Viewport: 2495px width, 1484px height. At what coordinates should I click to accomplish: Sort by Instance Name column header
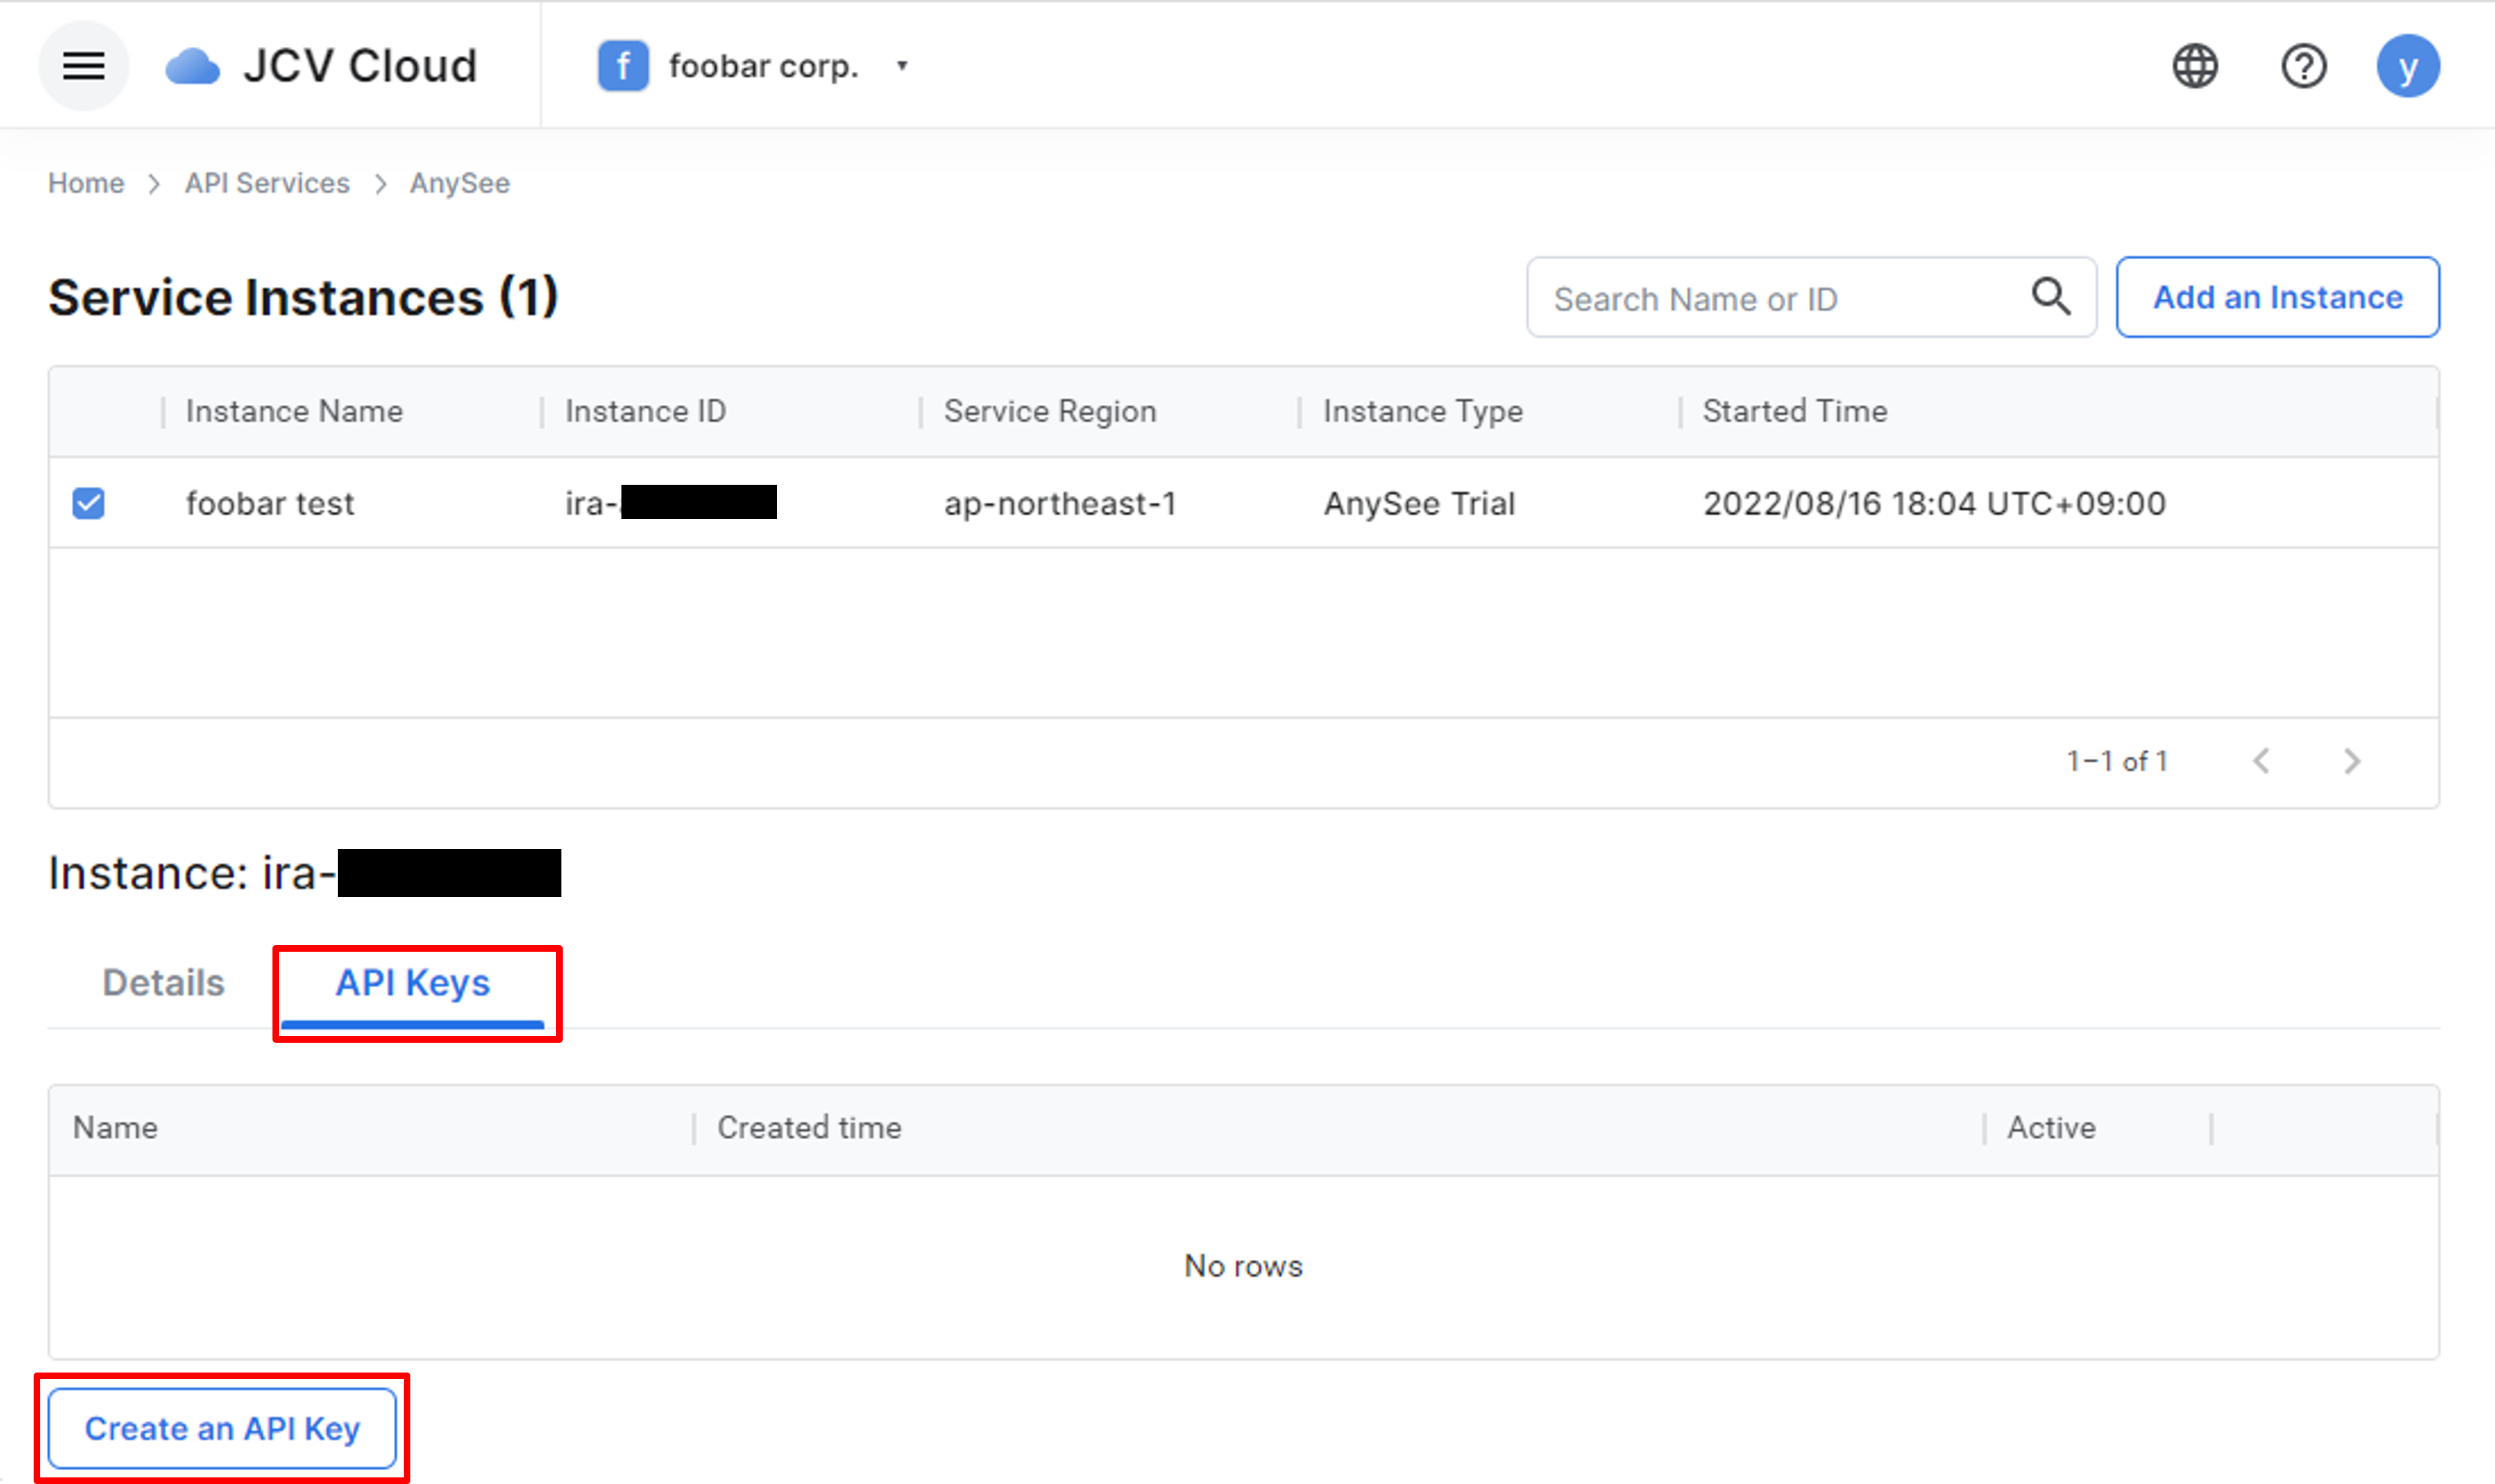pyautogui.click(x=294, y=411)
